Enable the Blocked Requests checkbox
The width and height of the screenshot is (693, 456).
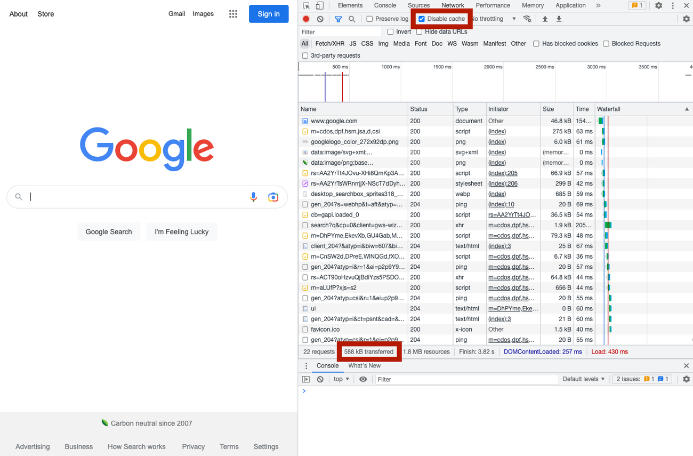click(606, 44)
